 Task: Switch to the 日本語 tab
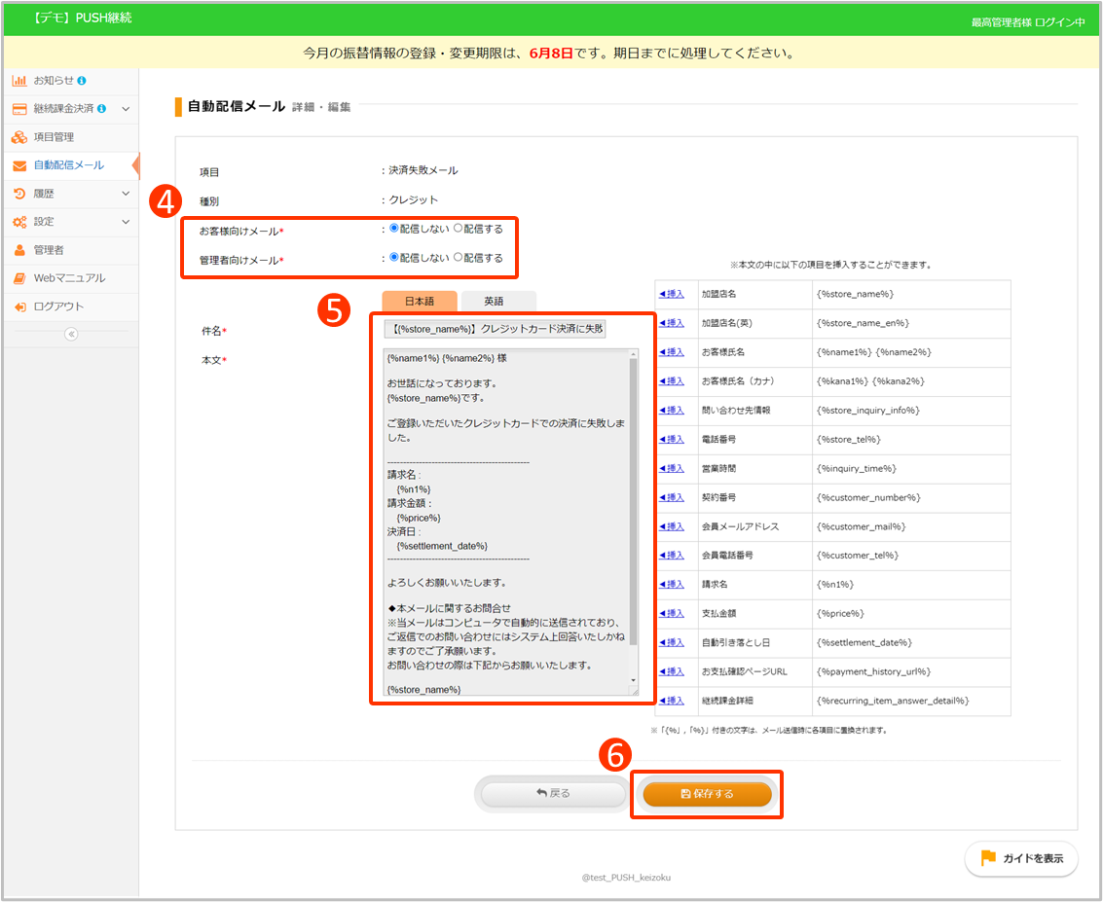point(420,301)
